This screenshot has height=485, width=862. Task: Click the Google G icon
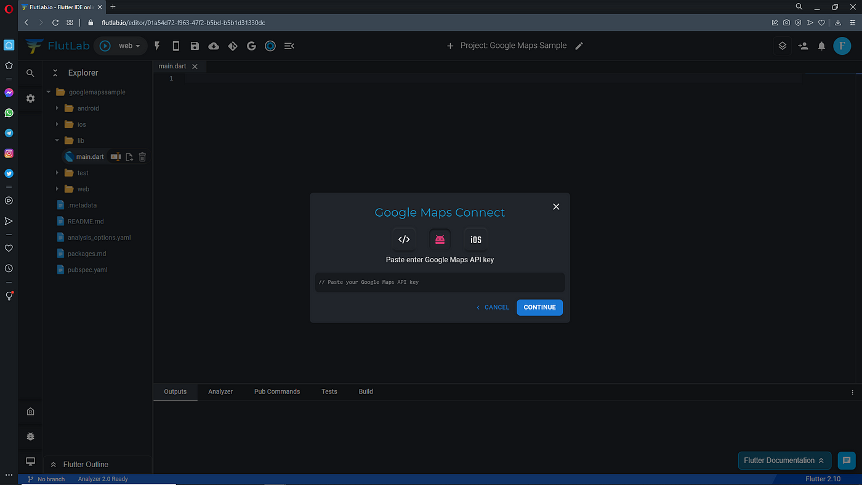pos(251,46)
